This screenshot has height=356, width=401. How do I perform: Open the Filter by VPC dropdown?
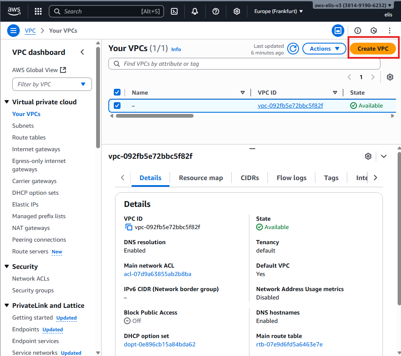(x=52, y=84)
